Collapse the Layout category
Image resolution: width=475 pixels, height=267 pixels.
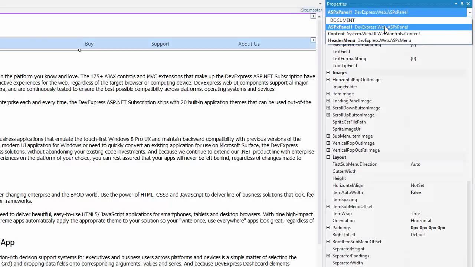click(x=328, y=157)
